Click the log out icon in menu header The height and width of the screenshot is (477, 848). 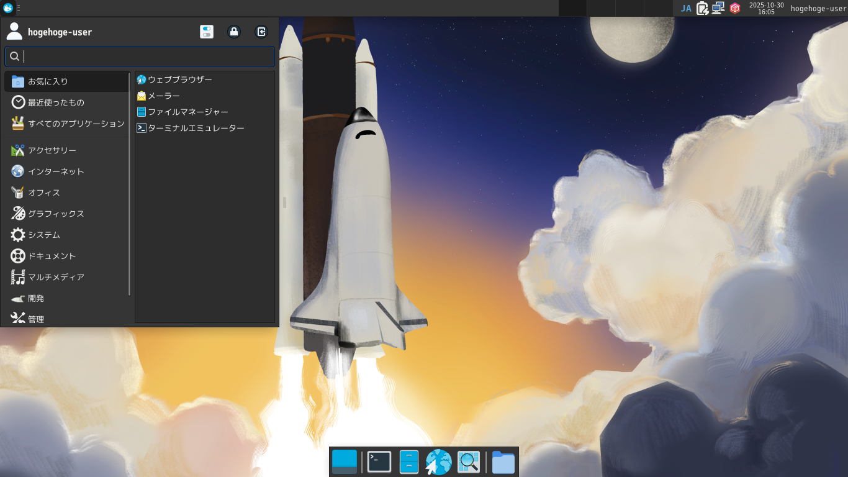tap(261, 32)
